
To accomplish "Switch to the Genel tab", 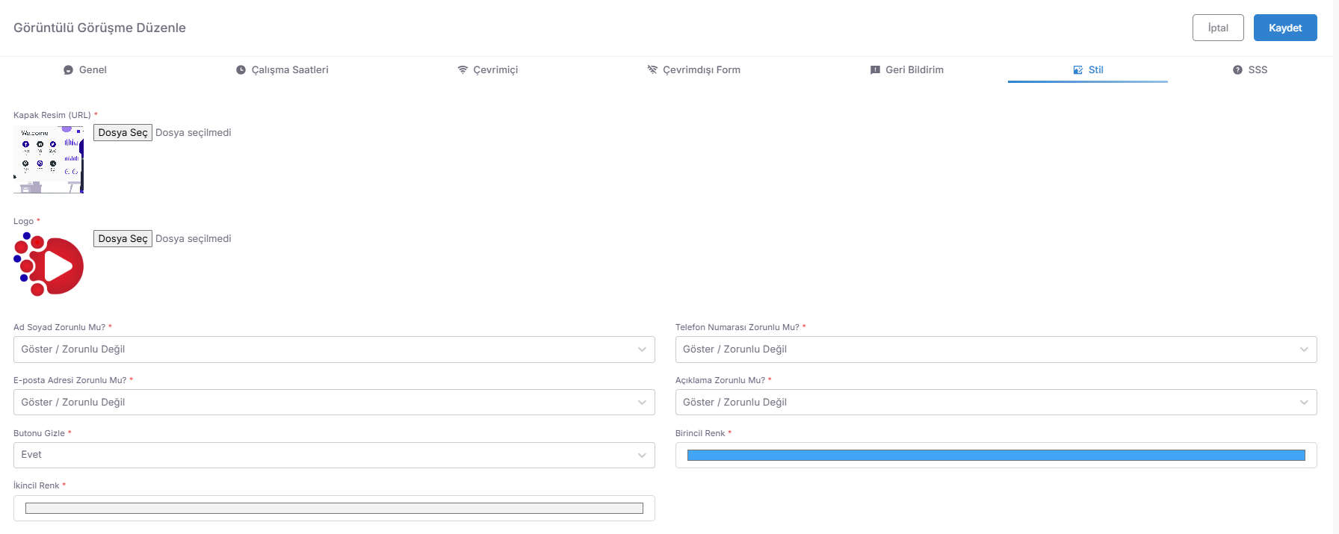I will point(85,70).
